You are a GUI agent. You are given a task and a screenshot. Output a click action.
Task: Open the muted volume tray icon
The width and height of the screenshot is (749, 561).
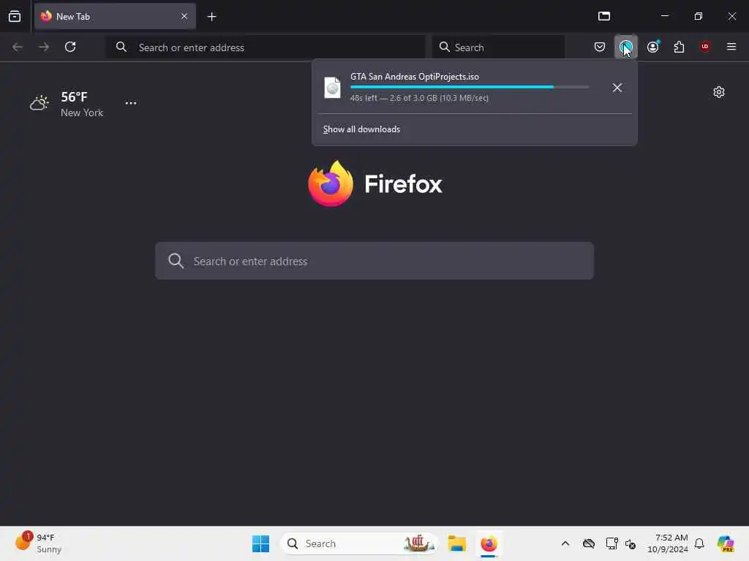coord(630,543)
